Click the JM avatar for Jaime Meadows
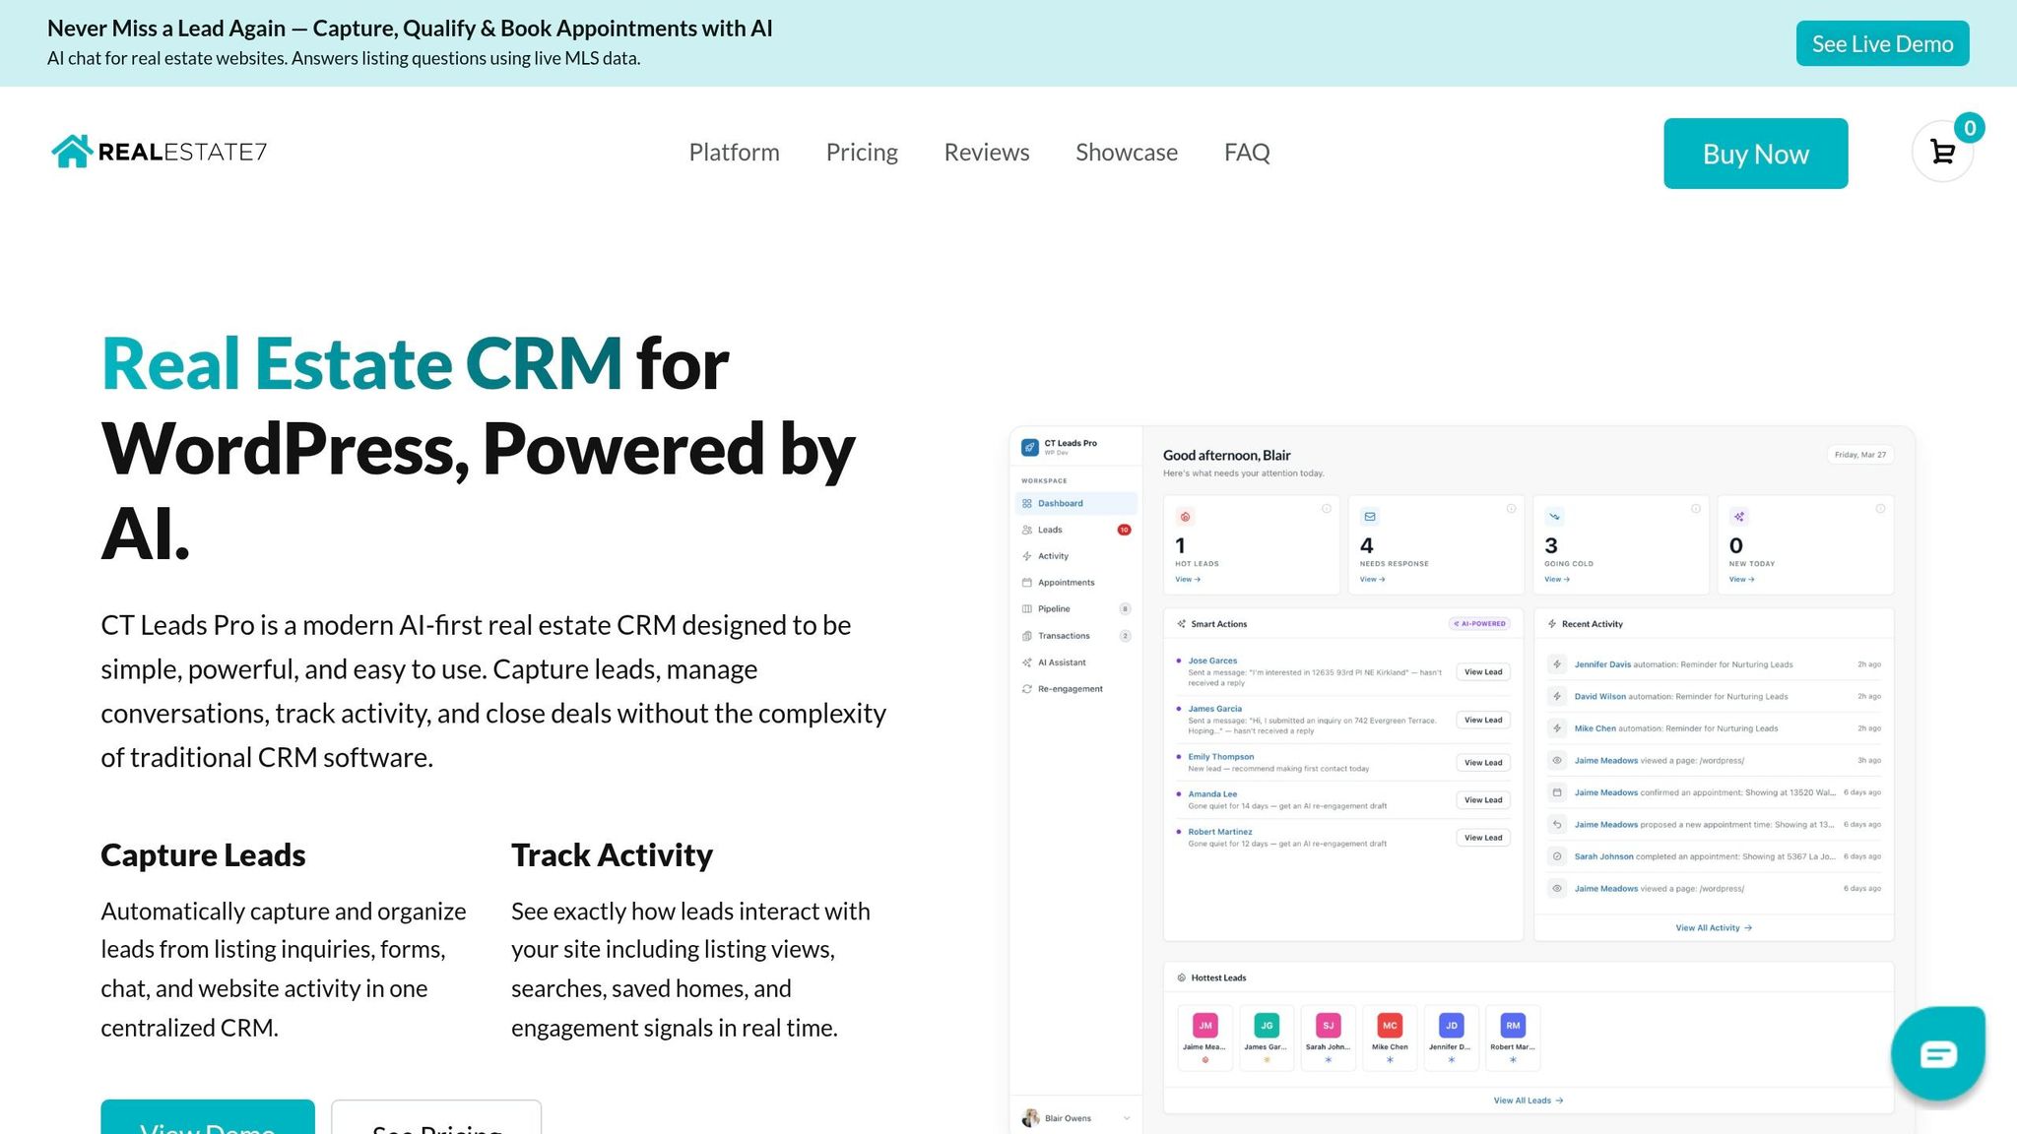This screenshot has height=1134, width=2017. tap(1204, 1026)
